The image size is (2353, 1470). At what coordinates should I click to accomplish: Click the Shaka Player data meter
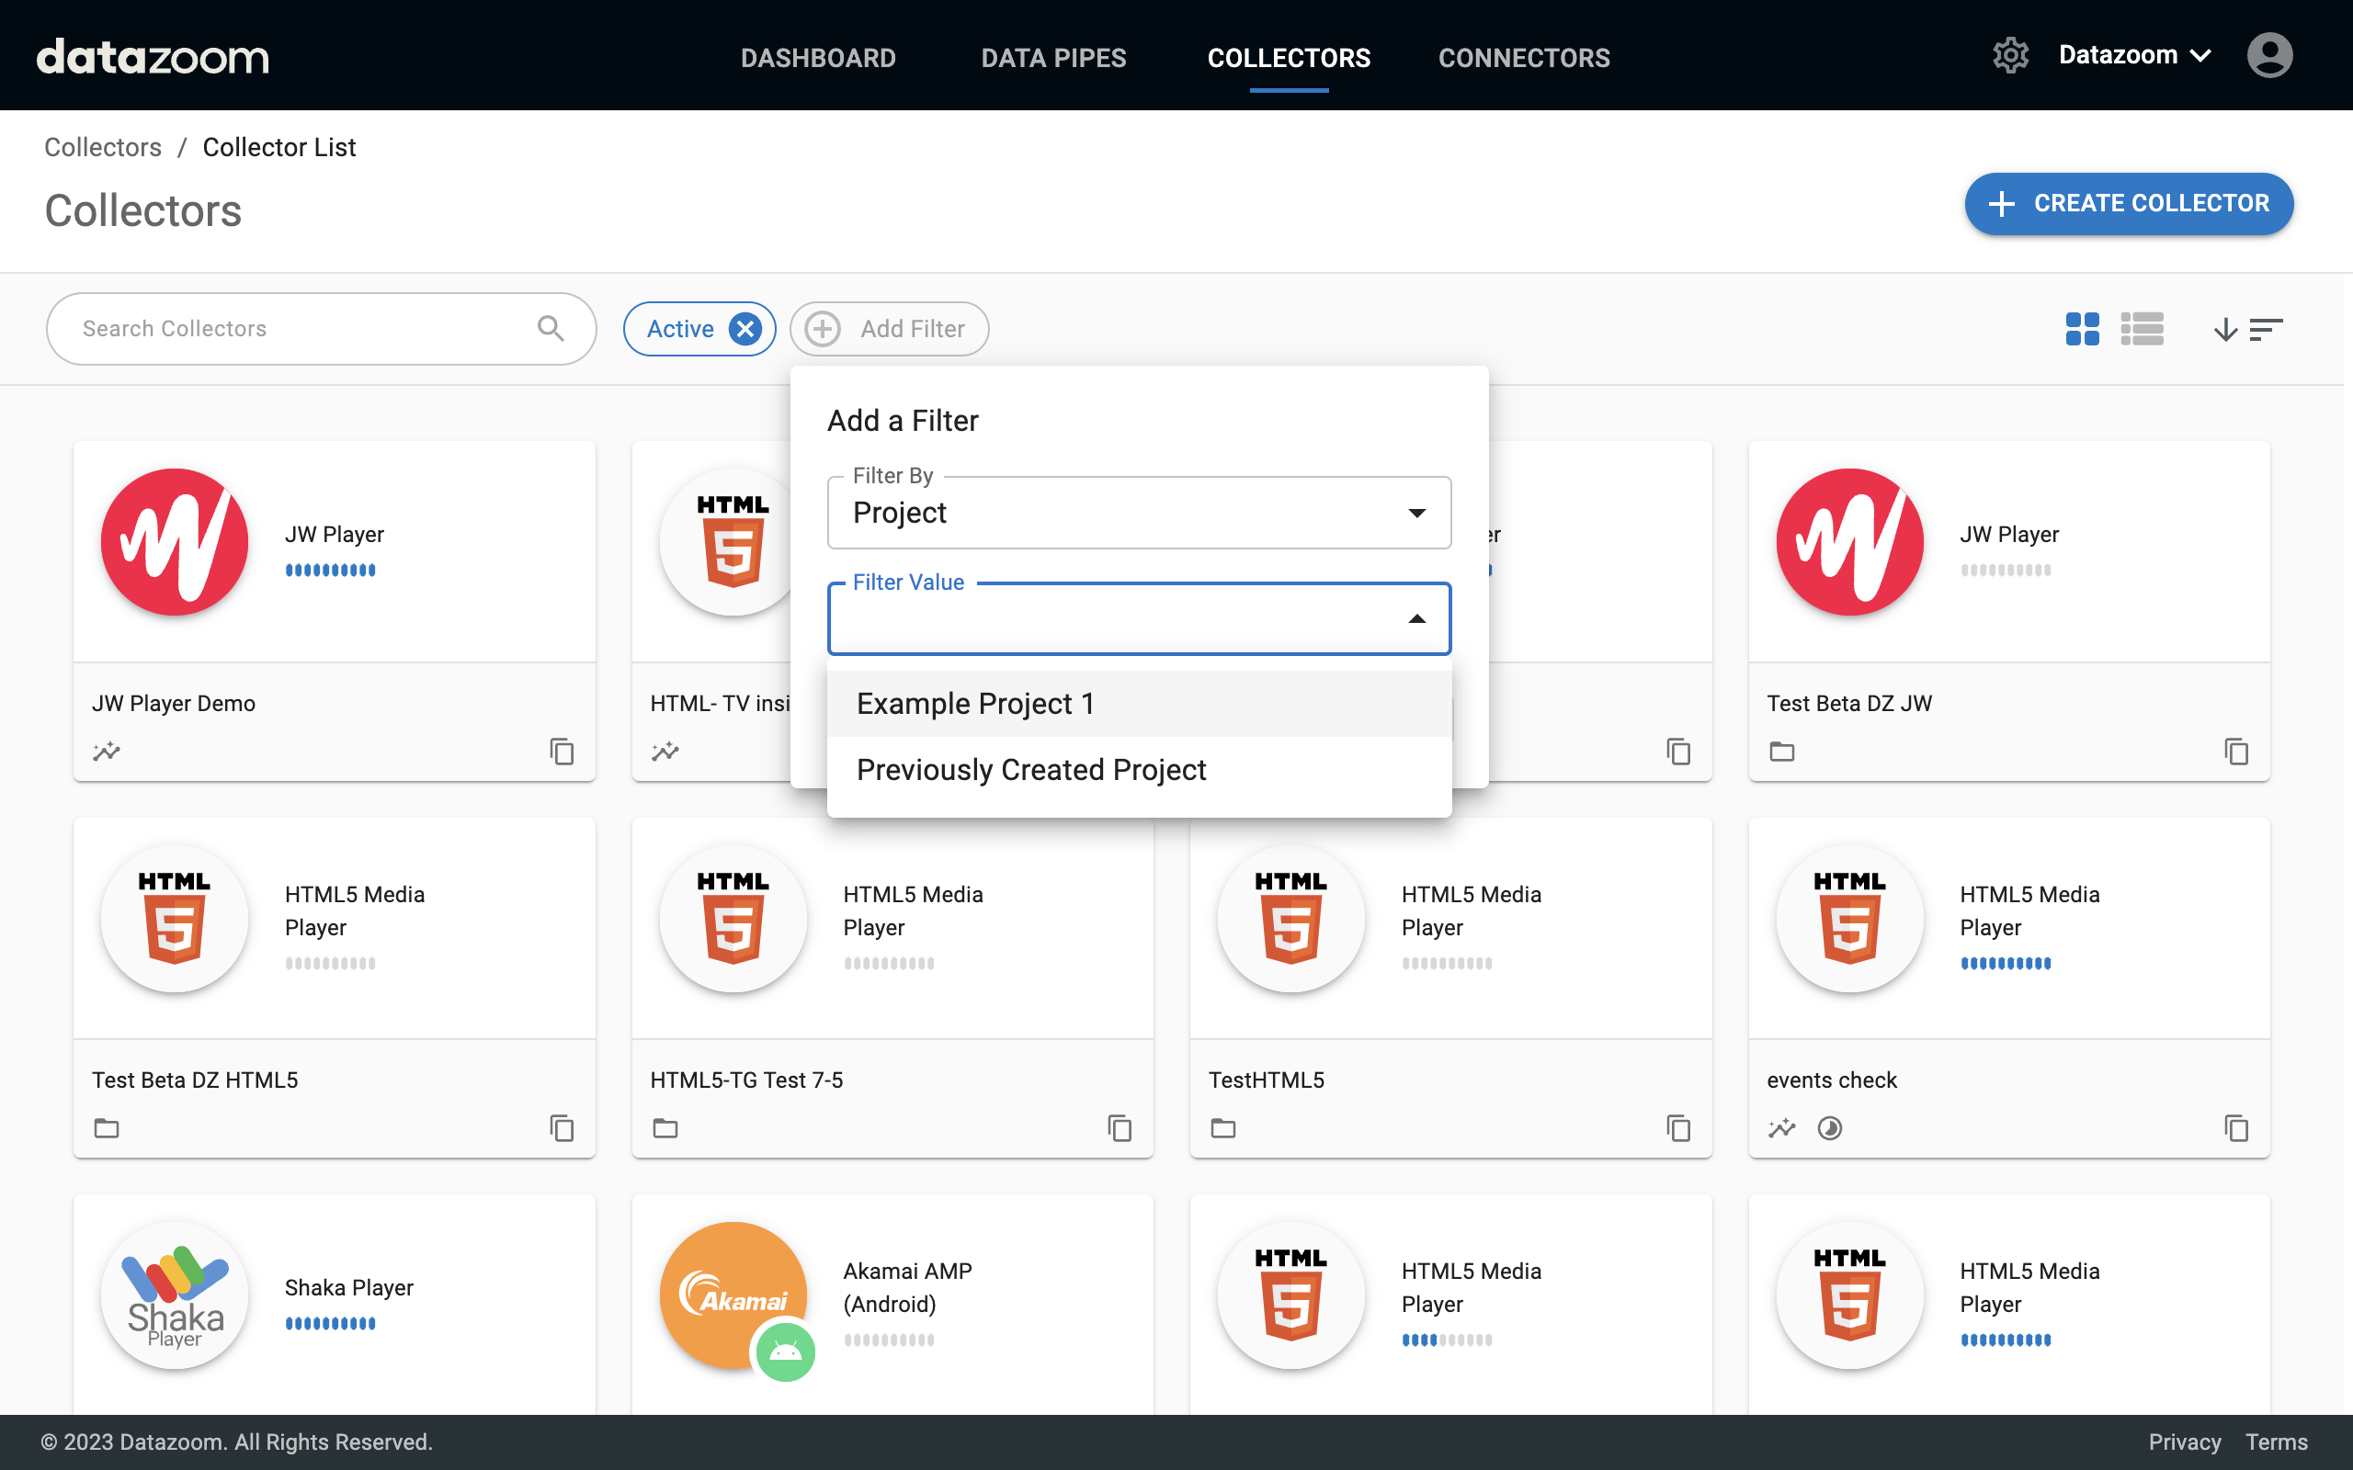pos(331,1322)
